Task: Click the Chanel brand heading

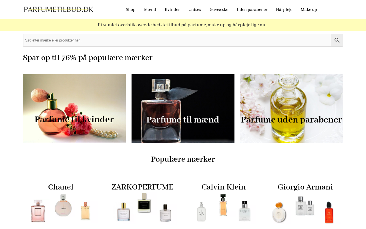Action: coord(61,187)
